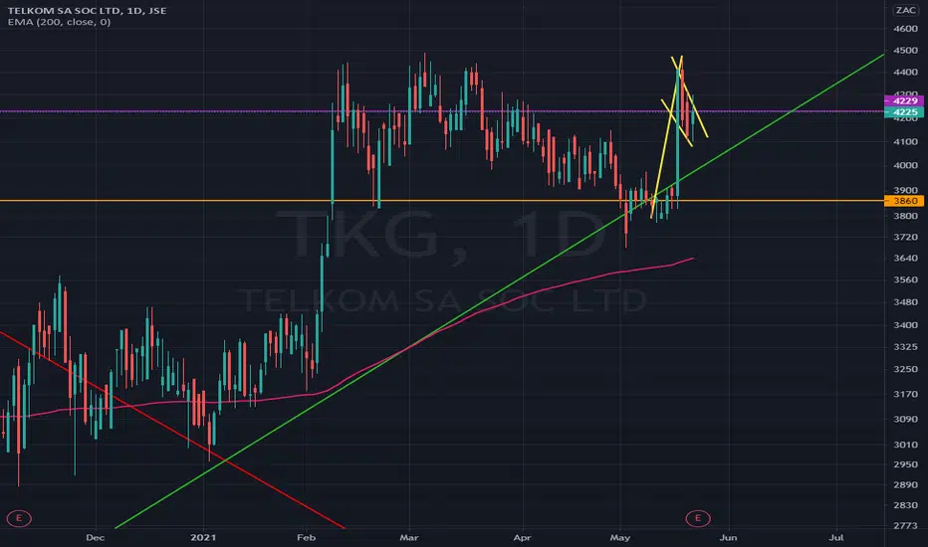Image resolution: width=928 pixels, height=547 pixels.
Task: Click the 3170 price axis value
Action: pos(905,394)
